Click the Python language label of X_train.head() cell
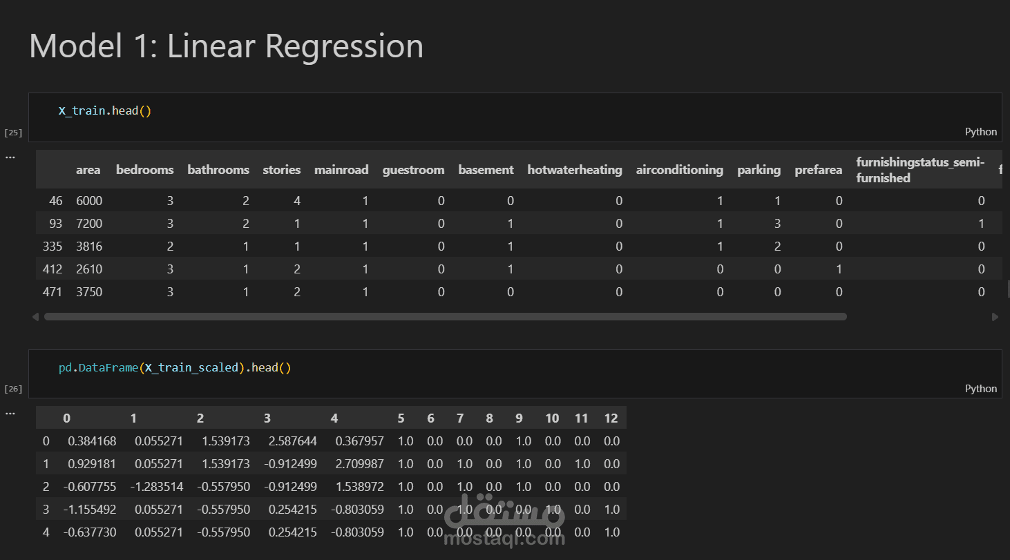The width and height of the screenshot is (1010, 560). [x=981, y=132]
